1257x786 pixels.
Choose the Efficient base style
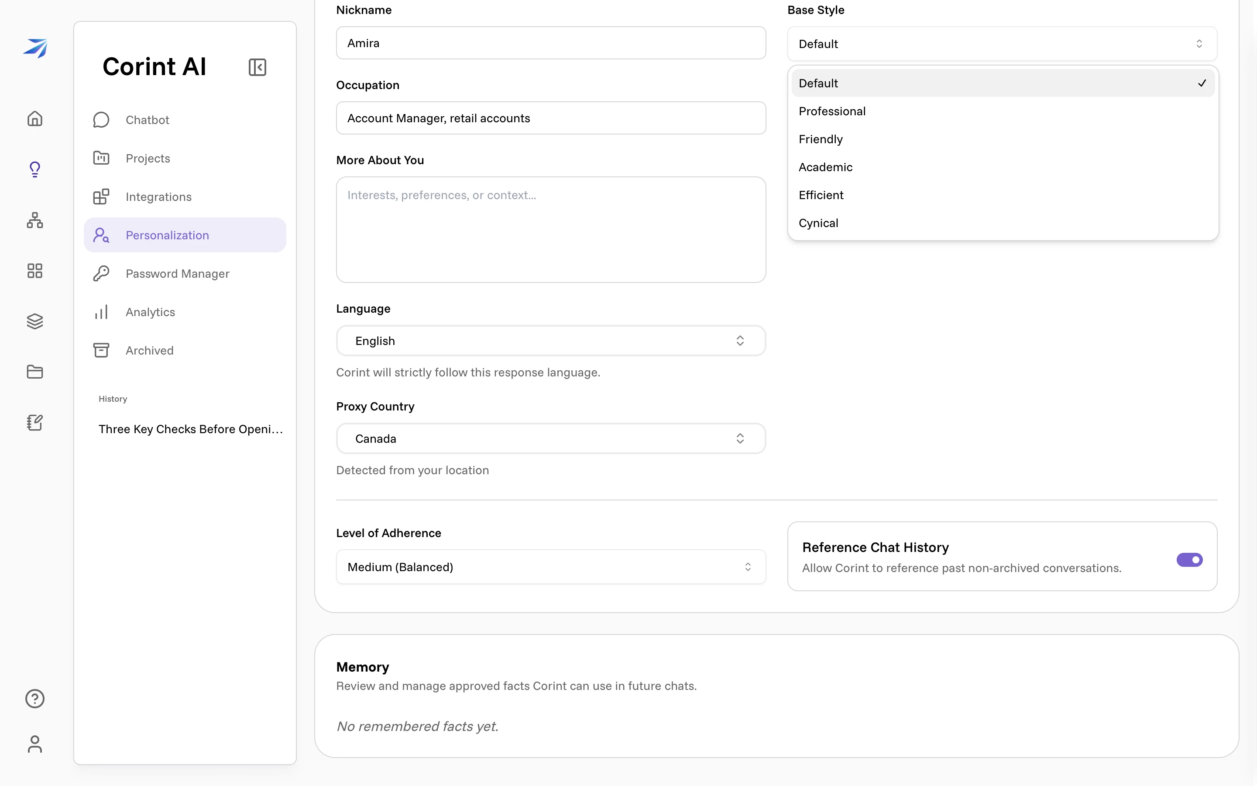tap(1003, 195)
